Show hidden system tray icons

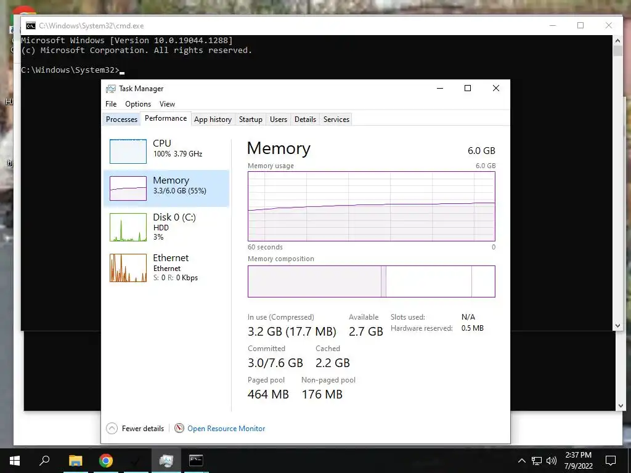[x=521, y=461]
